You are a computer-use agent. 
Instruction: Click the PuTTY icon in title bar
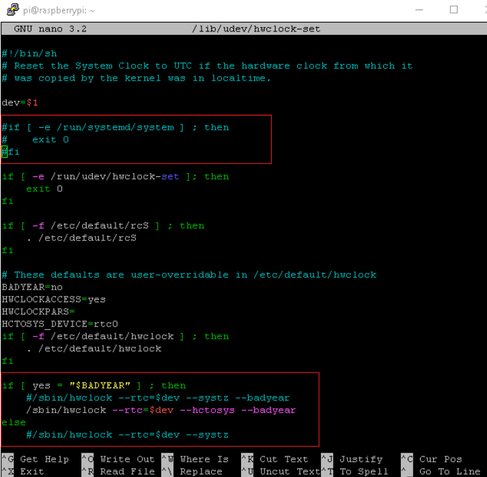click(x=8, y=10)
